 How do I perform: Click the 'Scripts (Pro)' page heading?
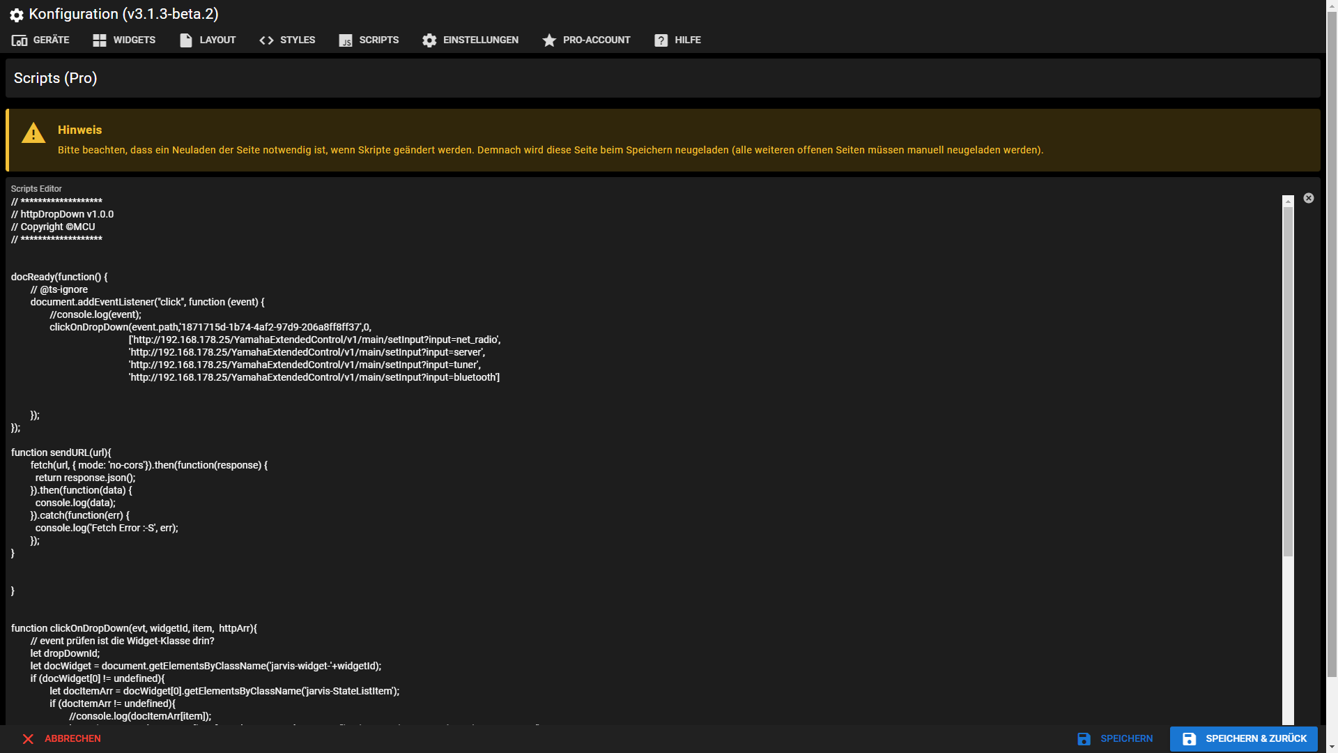click(x=56, y=78)
